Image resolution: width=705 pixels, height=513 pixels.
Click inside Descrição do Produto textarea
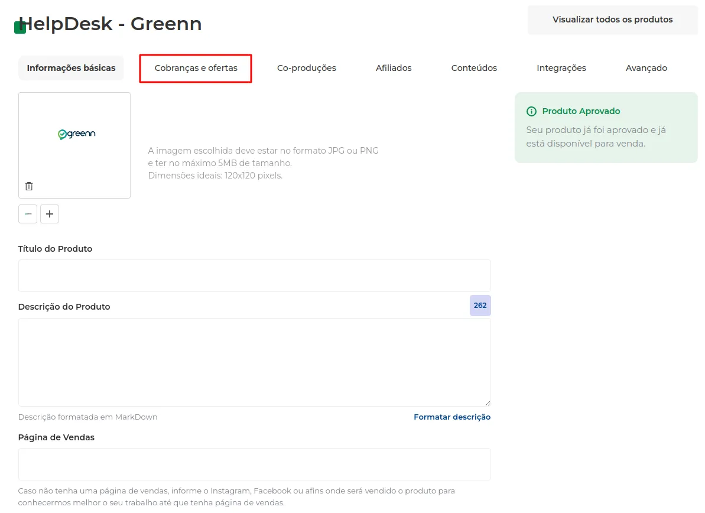[255, 362]
